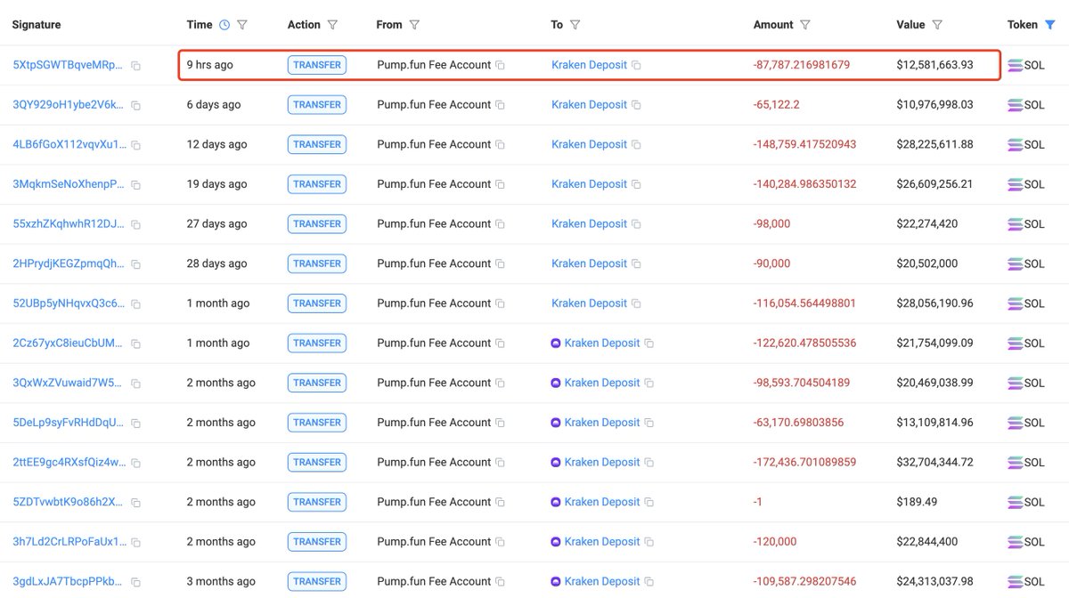Click the SOL token icon in the $189.49 row
Image resolution: width=1069 pixels, height=598 pixels.
point(1015,502)
